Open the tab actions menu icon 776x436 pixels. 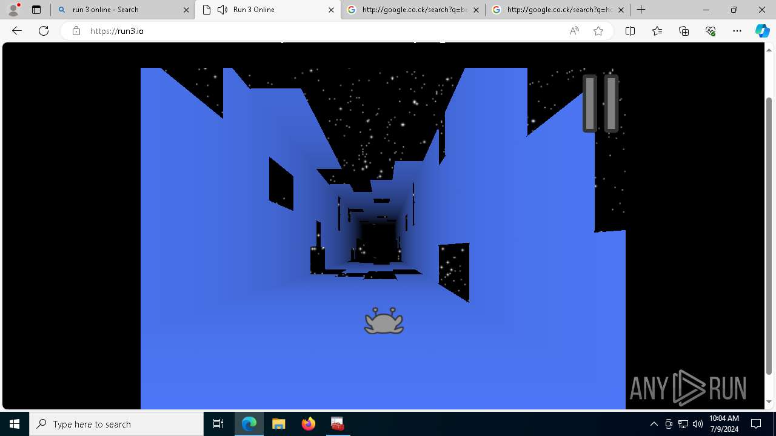click(x=36, y=10)
